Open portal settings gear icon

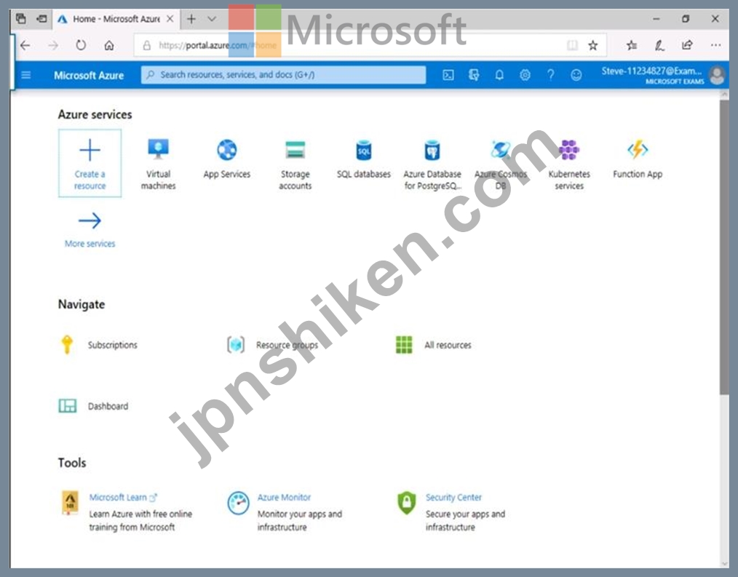tap(525, 75)
